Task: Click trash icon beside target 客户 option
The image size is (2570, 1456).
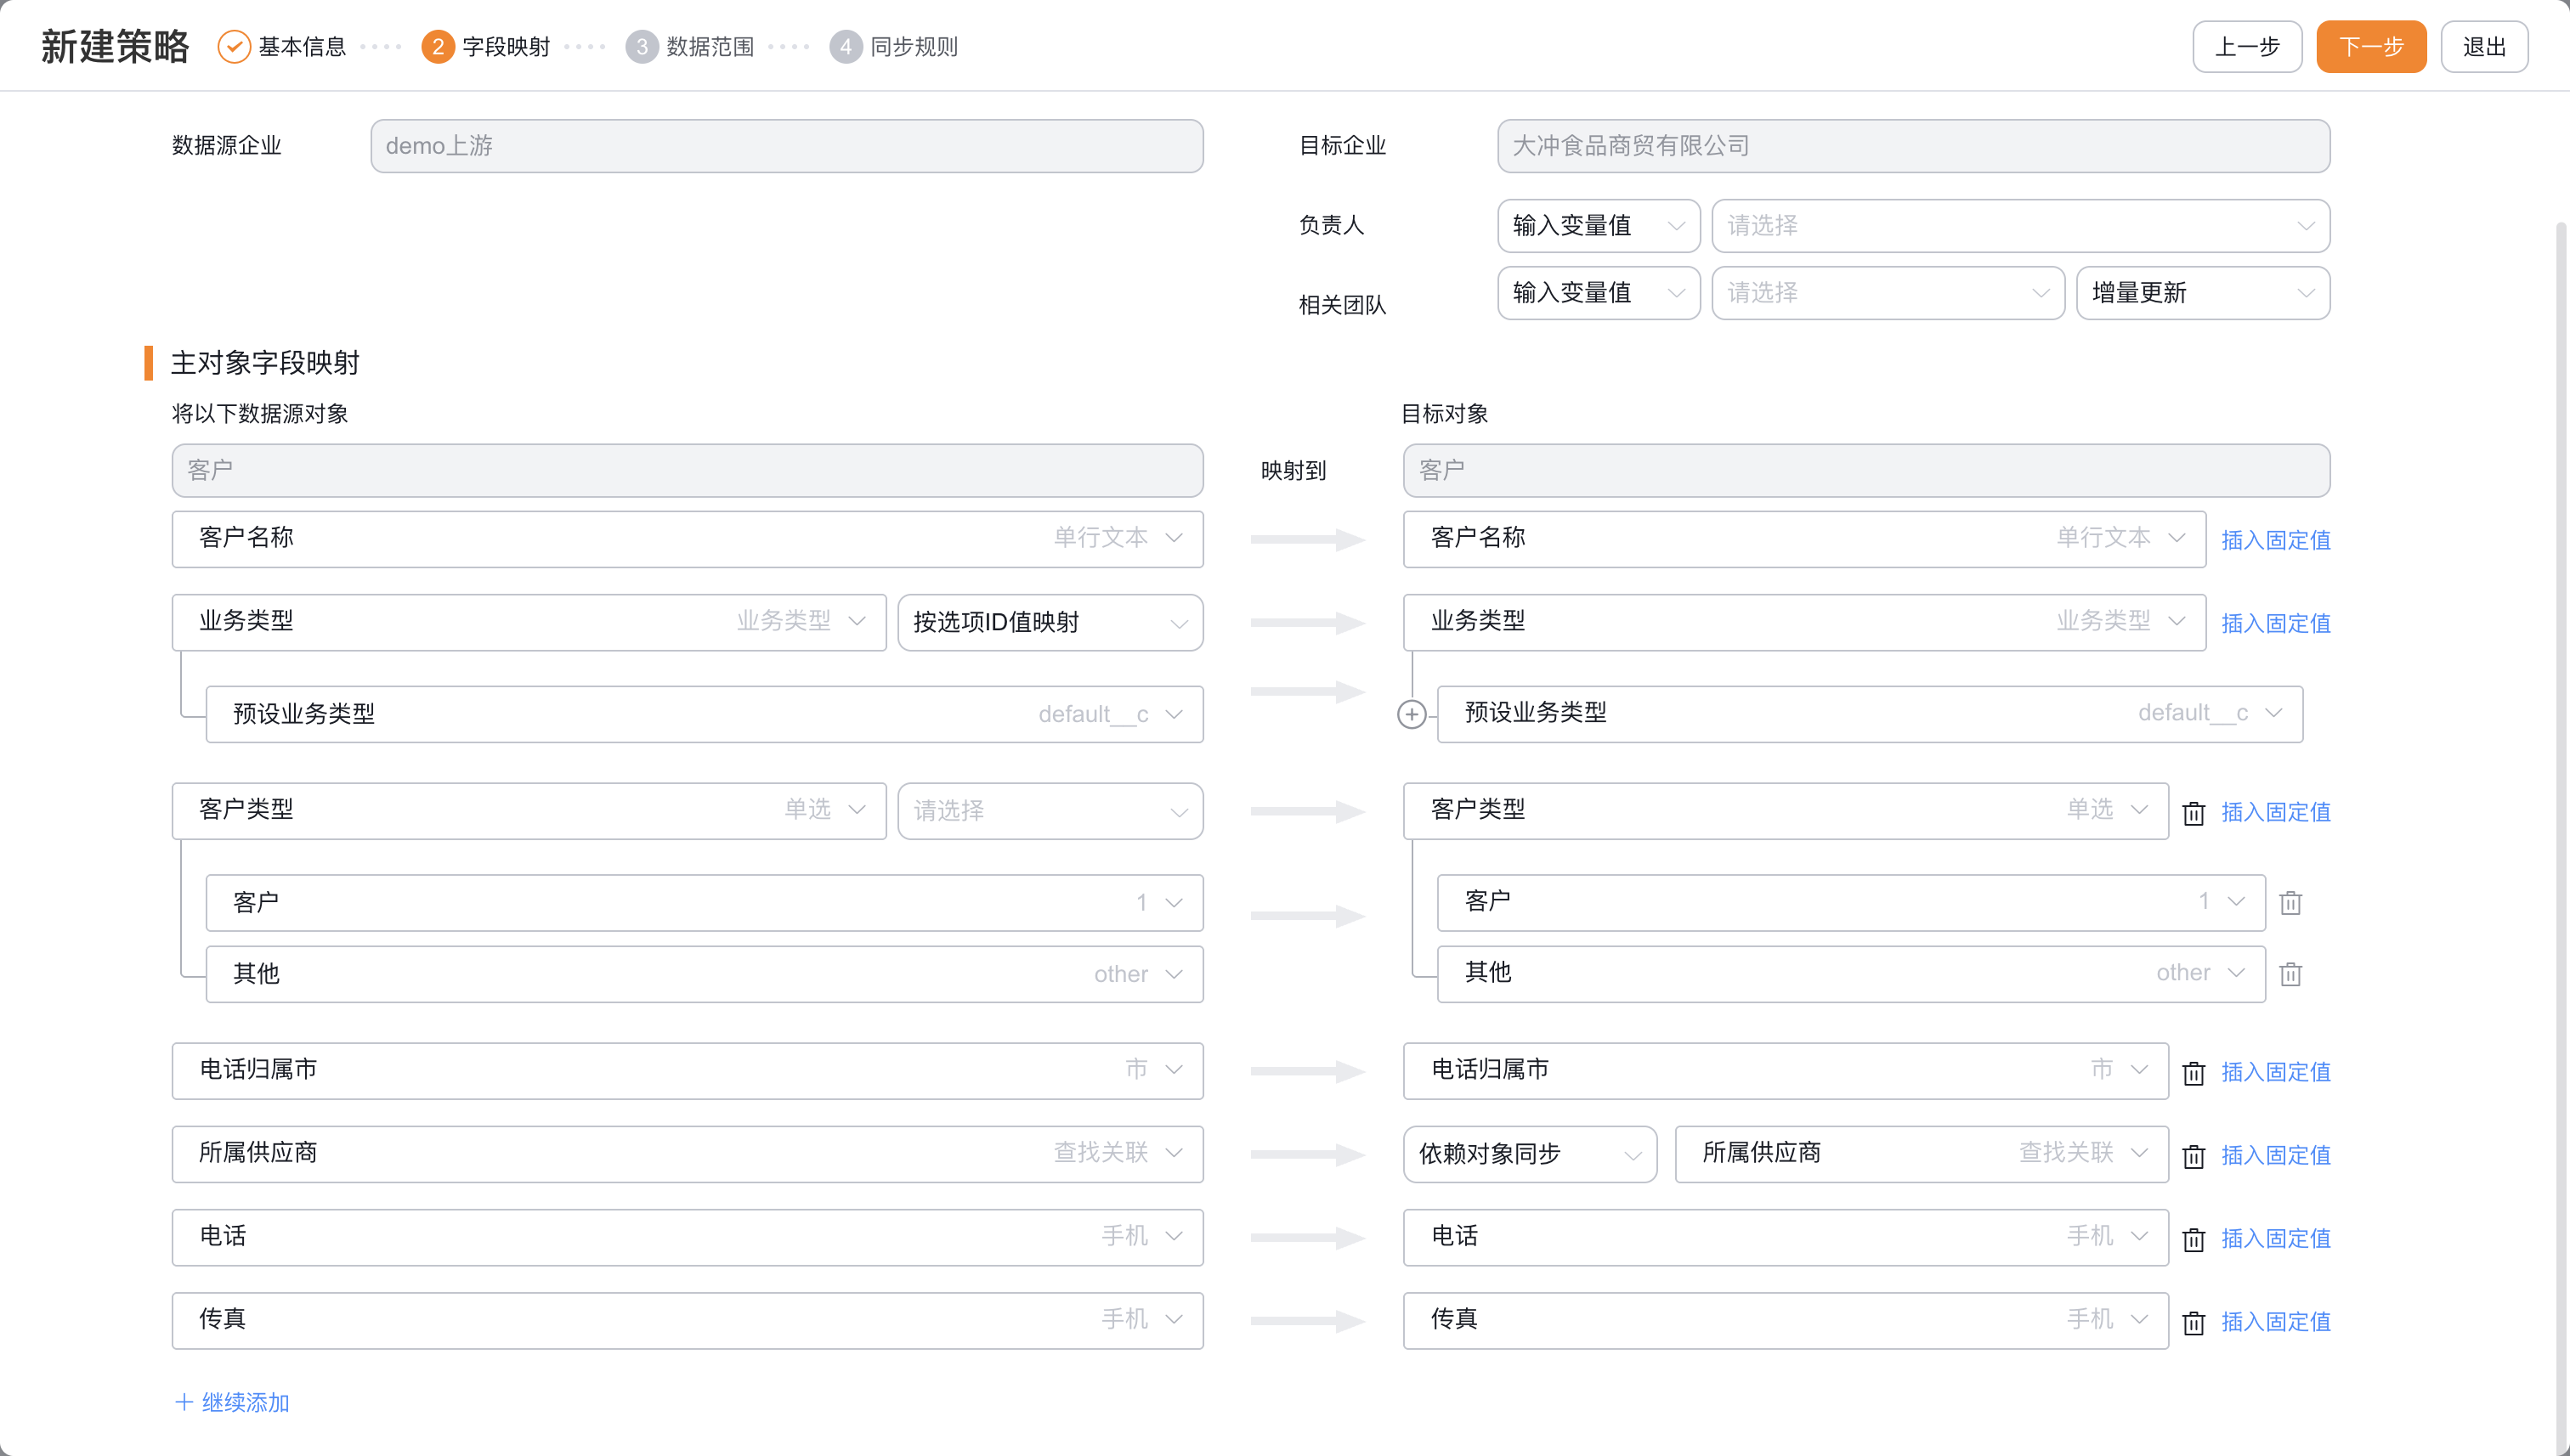Action: pyautogui.click(x=2290, y=903)
